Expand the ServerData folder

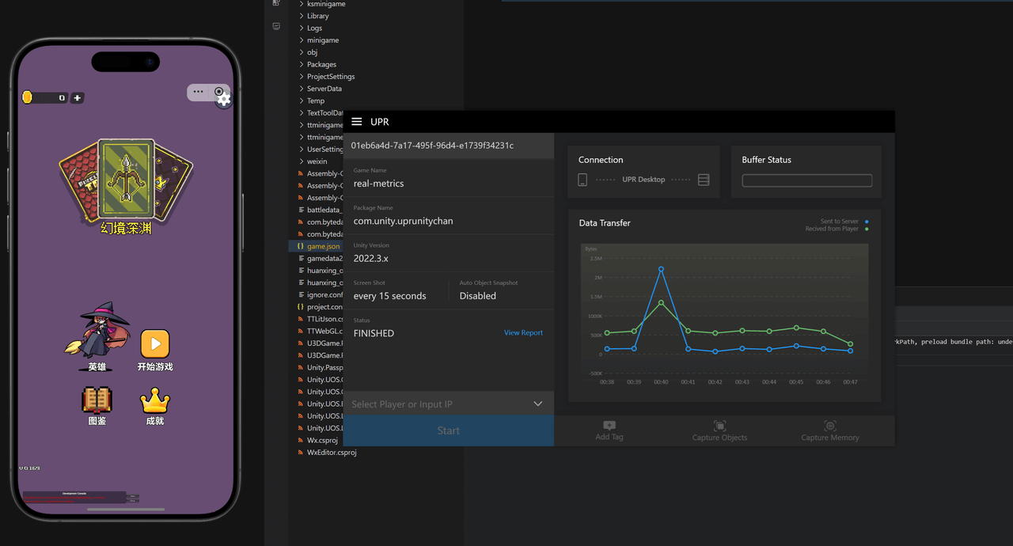point(324,89)
